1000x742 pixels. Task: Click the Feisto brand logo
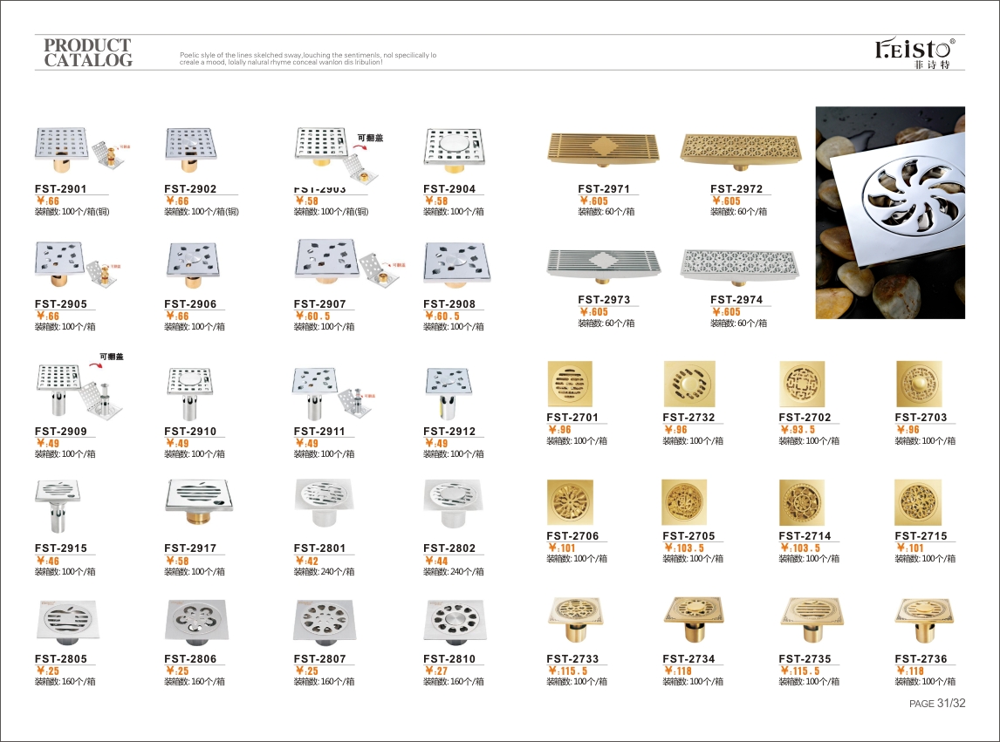[x=914, y=51]
